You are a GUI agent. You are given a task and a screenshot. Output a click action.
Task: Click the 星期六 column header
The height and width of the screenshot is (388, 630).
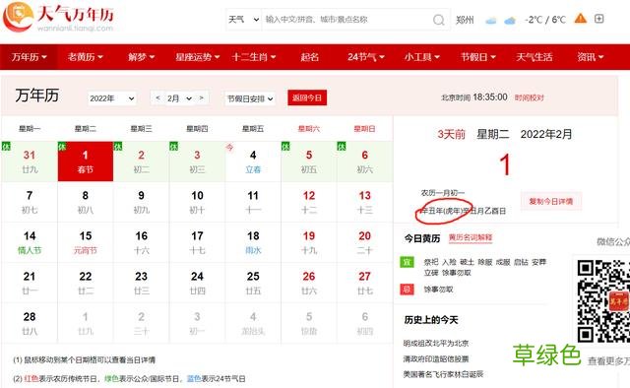click(x=309, y=129)
